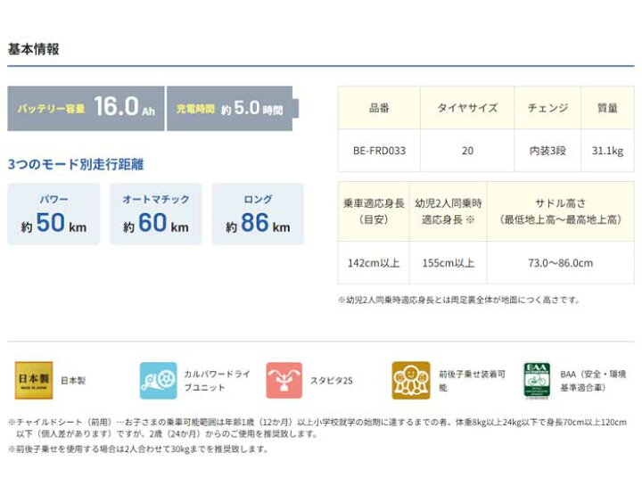Viewport: 642px width, 486px height.
Task: Click the サドル高さ header cell
Action: pyautogui.click(x=560, y=211)
